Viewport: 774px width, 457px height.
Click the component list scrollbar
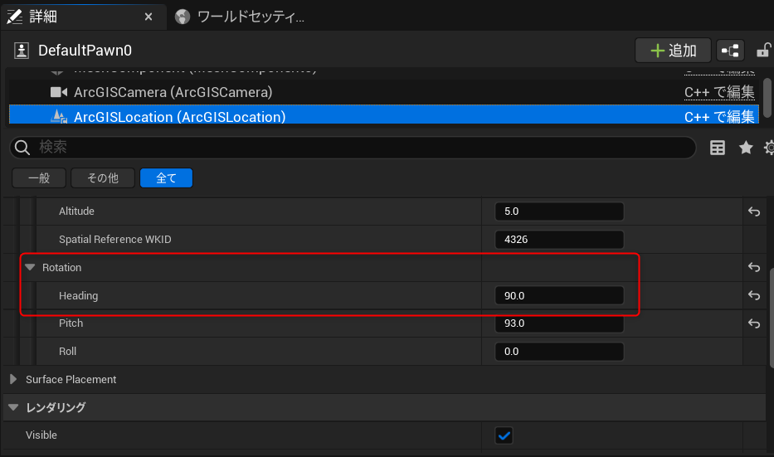pyautogui.click(x=767, y=98)
